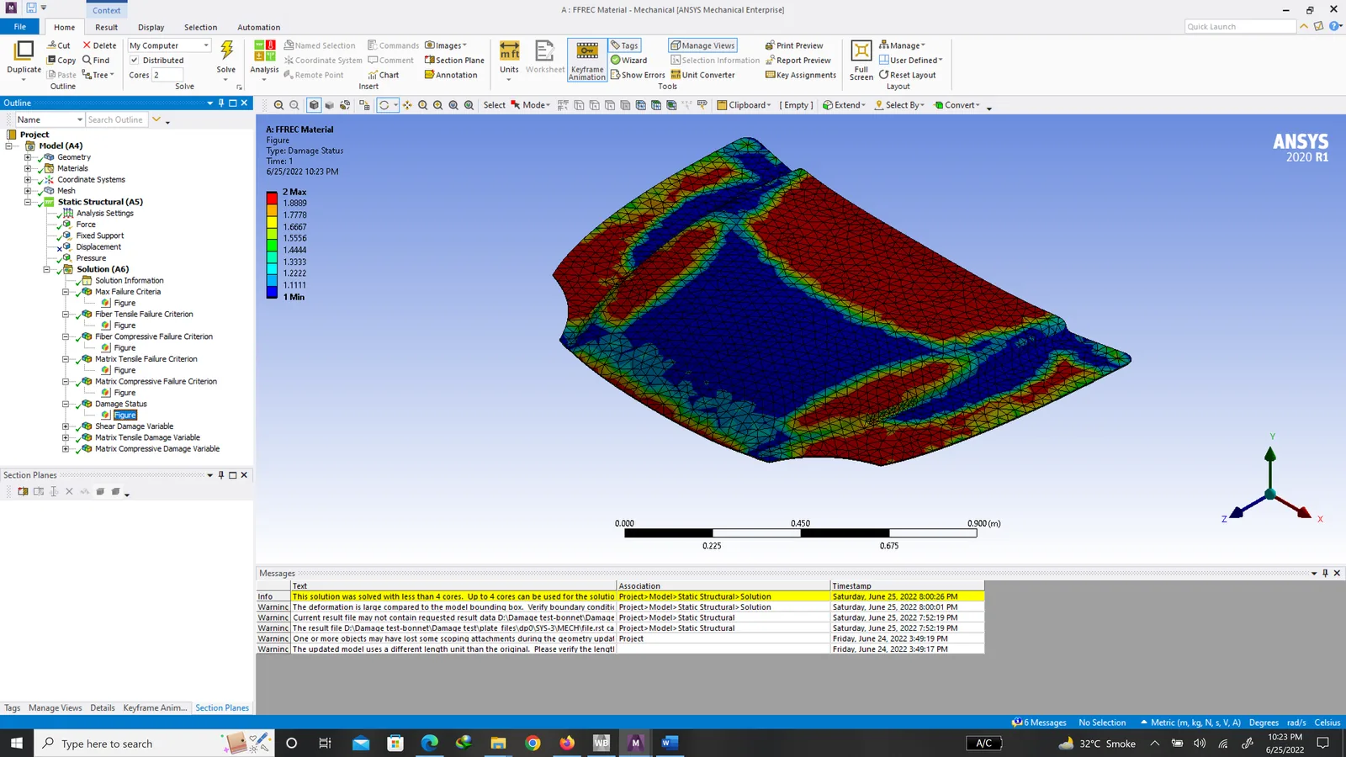Click the Cores number field
The image size is (1346, 757).
click(167, 75)
